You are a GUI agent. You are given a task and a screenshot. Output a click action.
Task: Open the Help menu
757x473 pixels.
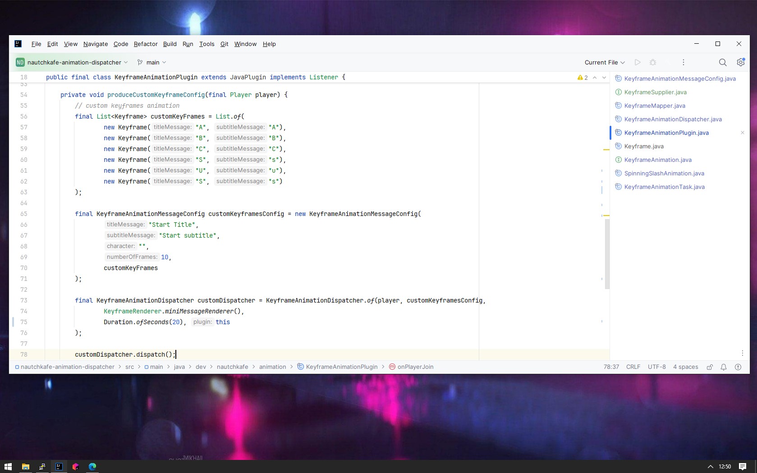pos(269,44)
